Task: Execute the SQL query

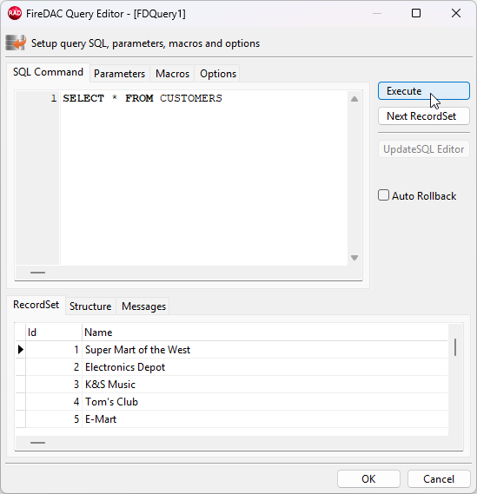Action: [424, 91]
